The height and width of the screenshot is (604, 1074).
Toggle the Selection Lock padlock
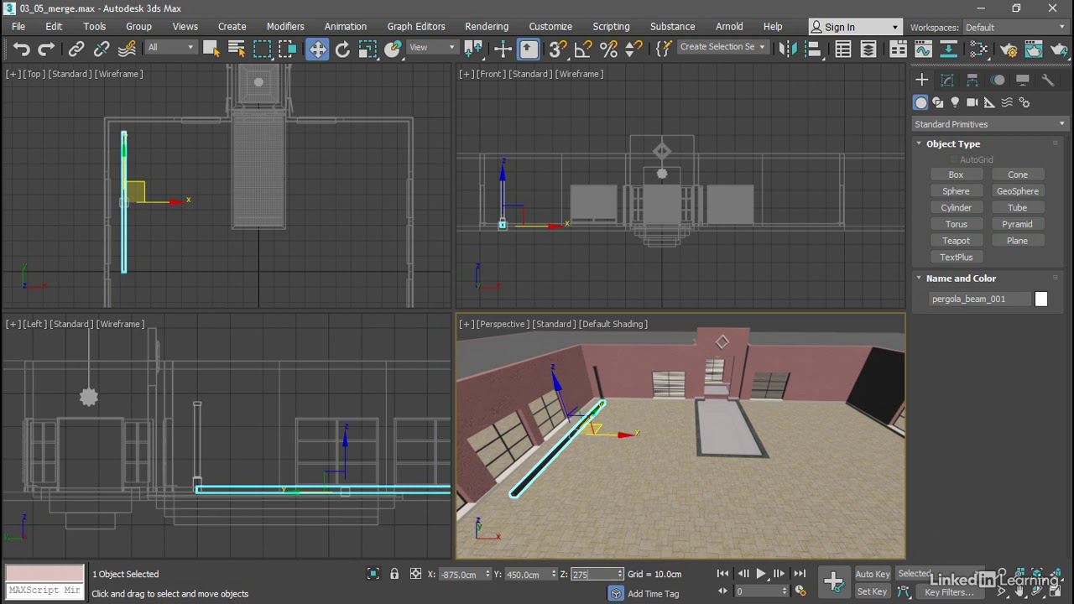coord(394,574)
